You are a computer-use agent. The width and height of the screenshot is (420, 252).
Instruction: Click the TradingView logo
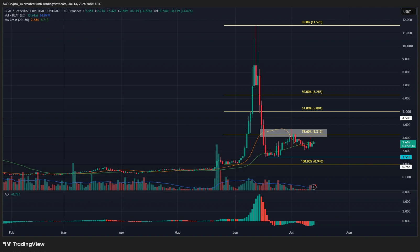[24, 244]
